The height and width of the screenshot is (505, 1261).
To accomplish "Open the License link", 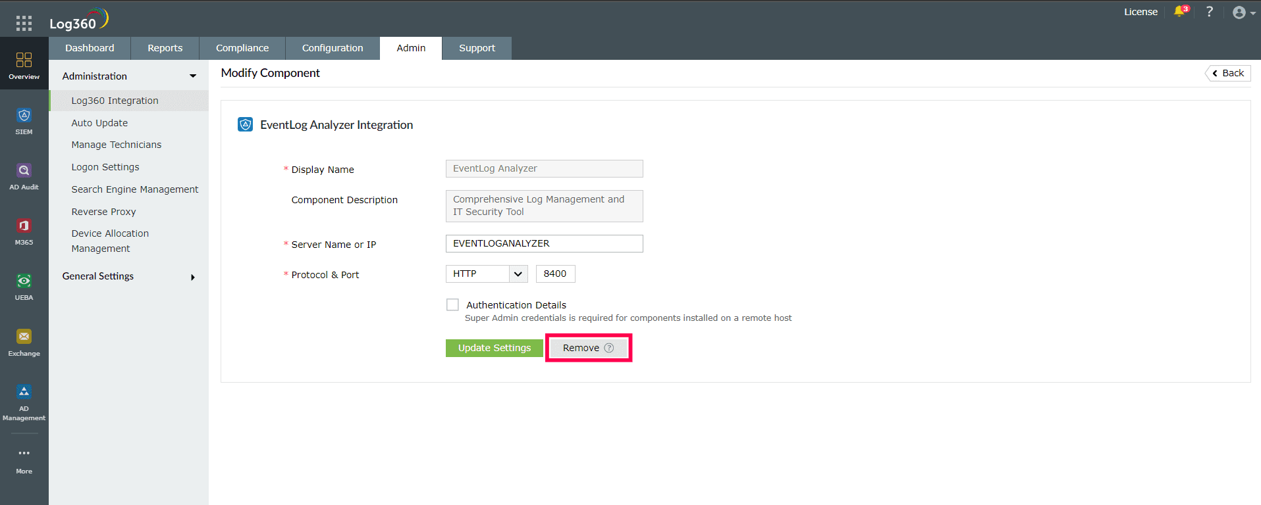I will point(1140,12).
